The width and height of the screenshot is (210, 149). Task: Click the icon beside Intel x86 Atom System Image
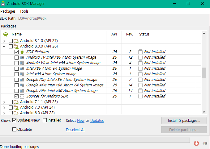click(22, 74)
